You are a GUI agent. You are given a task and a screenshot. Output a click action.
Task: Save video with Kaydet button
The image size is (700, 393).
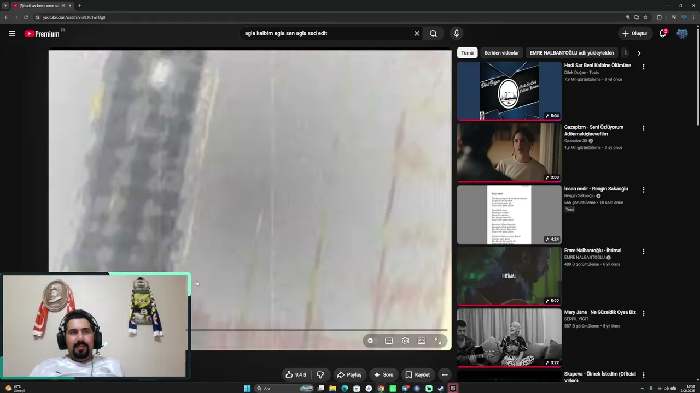click(x=418, y=374)
